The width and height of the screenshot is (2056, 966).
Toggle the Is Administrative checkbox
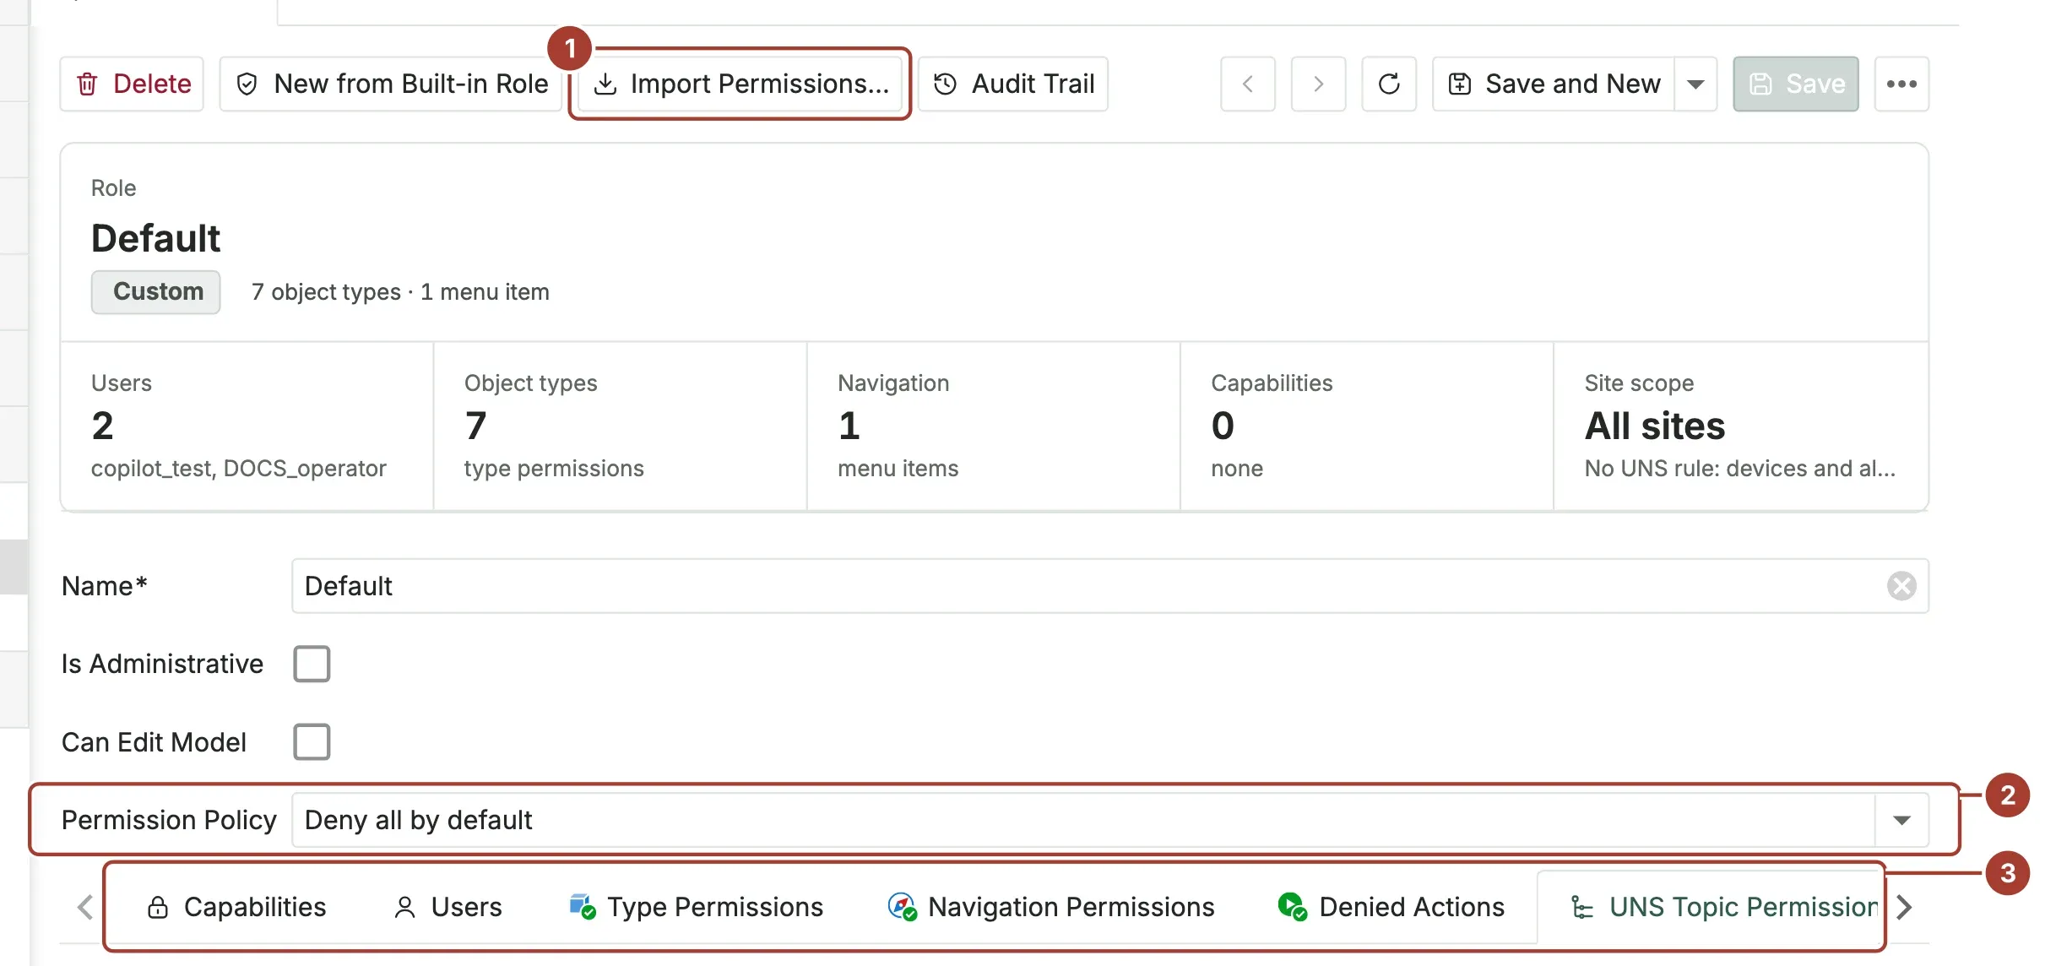312,664
